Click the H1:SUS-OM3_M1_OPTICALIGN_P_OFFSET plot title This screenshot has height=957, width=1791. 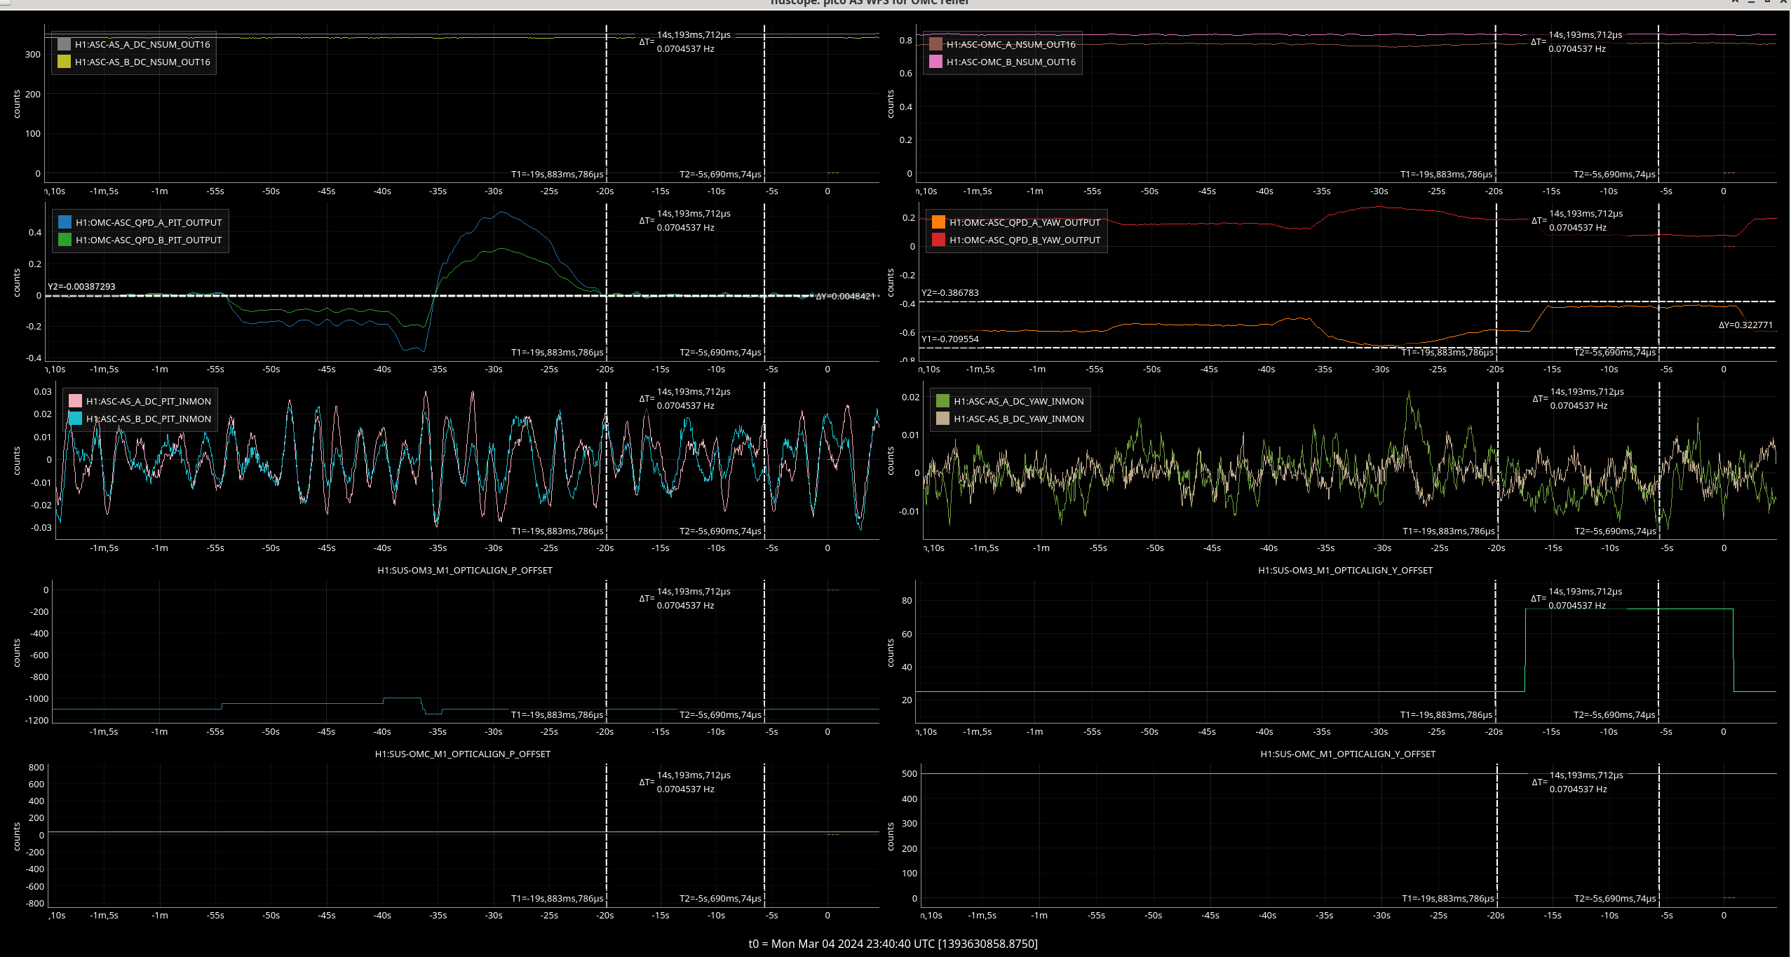(464, 570)
